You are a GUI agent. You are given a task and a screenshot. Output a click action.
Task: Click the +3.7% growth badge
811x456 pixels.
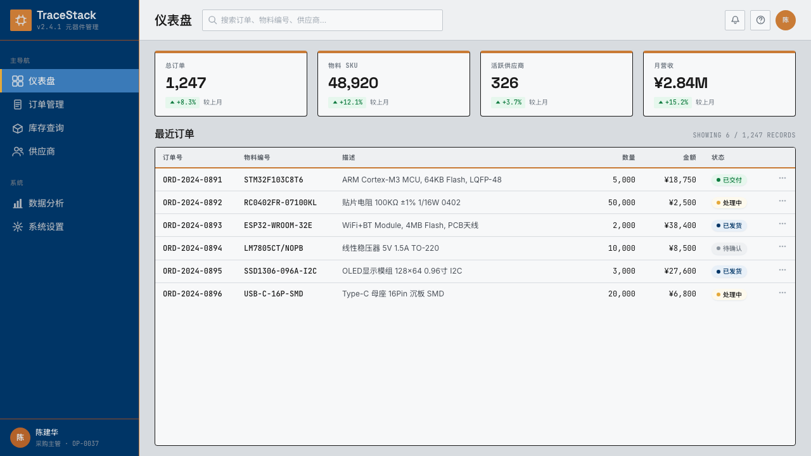point(508,102)
